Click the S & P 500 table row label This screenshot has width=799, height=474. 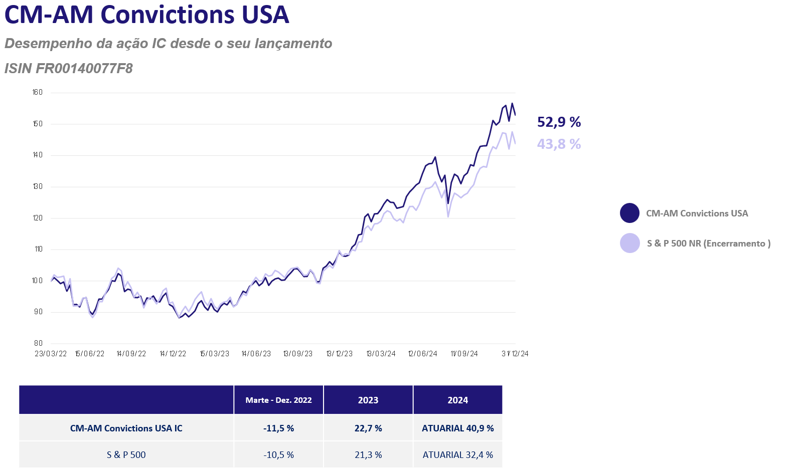tap(126, 455)
